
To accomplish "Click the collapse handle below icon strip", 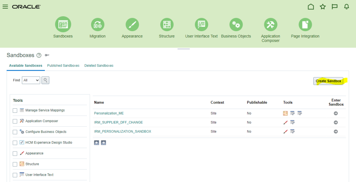I will click(x=184, y=49).
